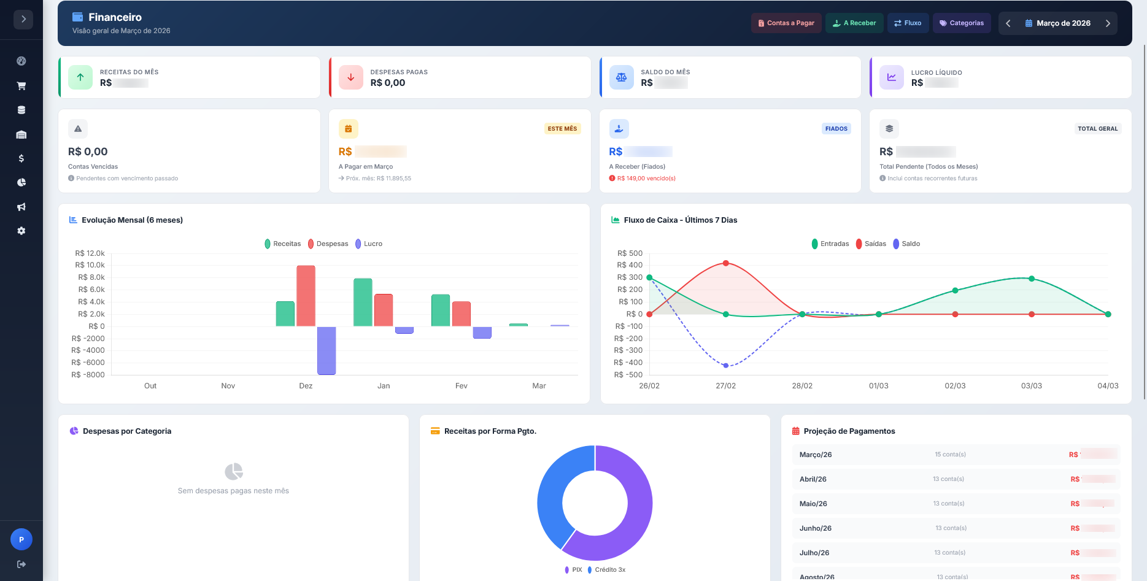Open the Categorias section
This screenshot has width=1147, height=581.
[x=961, y=23]
